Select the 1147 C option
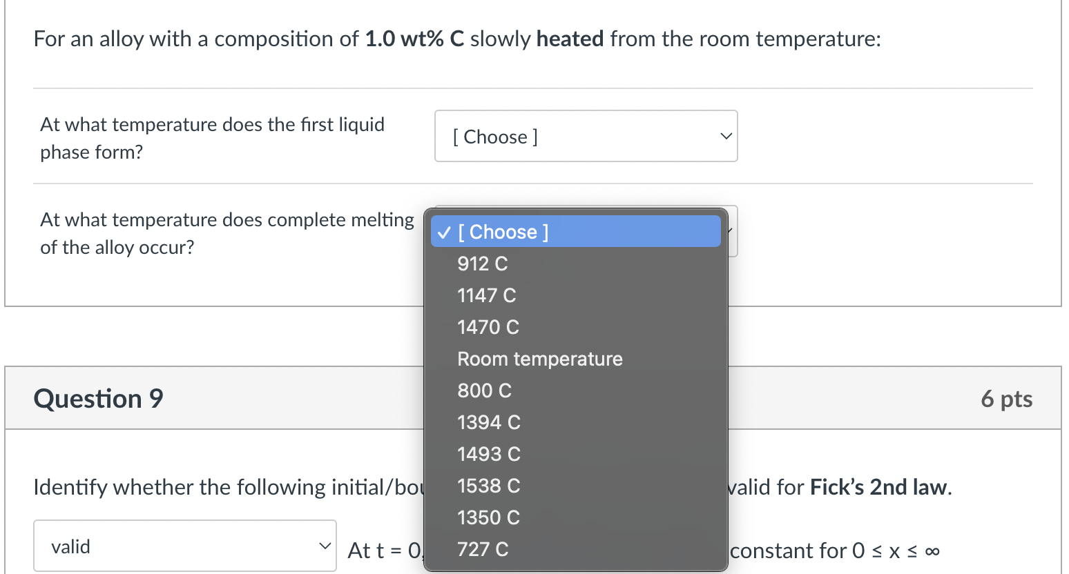This screenshot has width=1069, height=574. [486, 295]
